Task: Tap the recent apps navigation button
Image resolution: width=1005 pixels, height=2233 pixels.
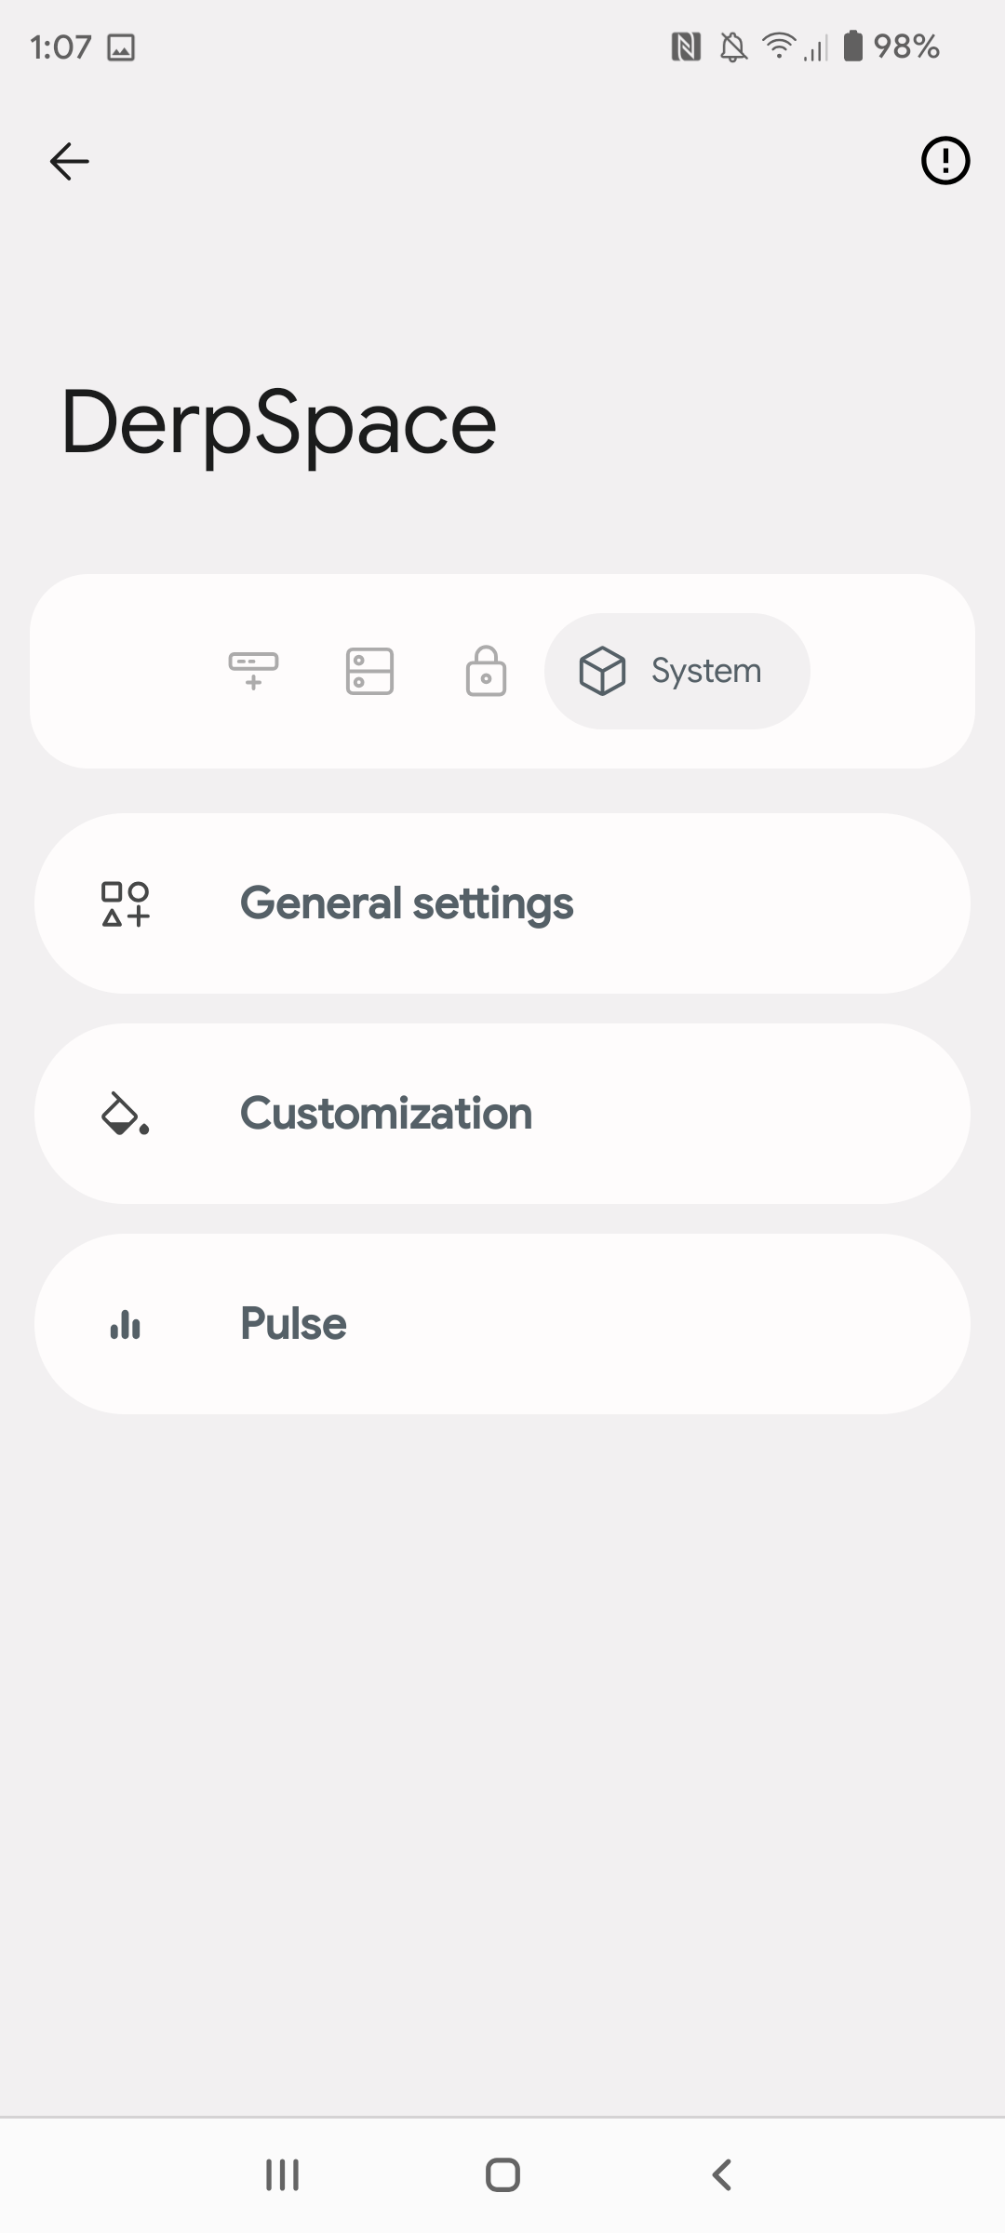Action: (x=282, y=2174)
